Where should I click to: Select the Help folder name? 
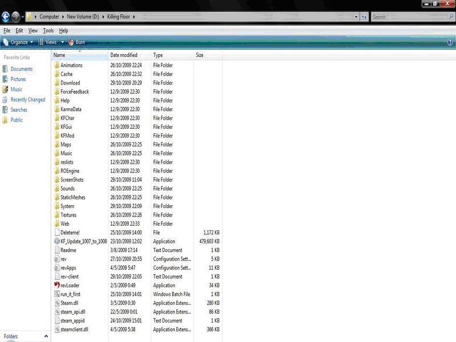tap(65, 100)
